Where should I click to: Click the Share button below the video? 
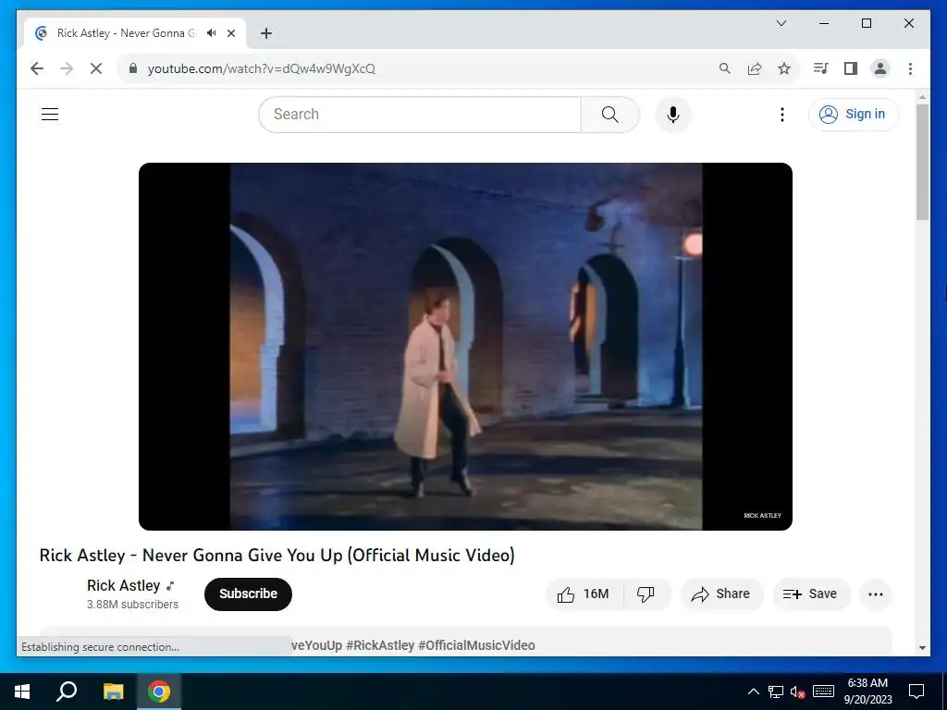(721, 594)
